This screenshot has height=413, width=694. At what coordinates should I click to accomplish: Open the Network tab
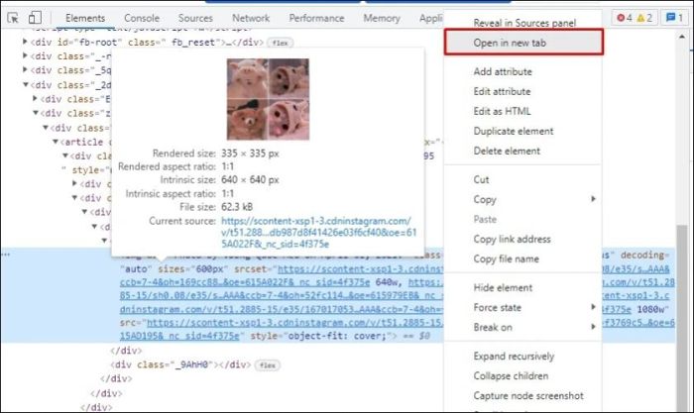tap(251, 18)
